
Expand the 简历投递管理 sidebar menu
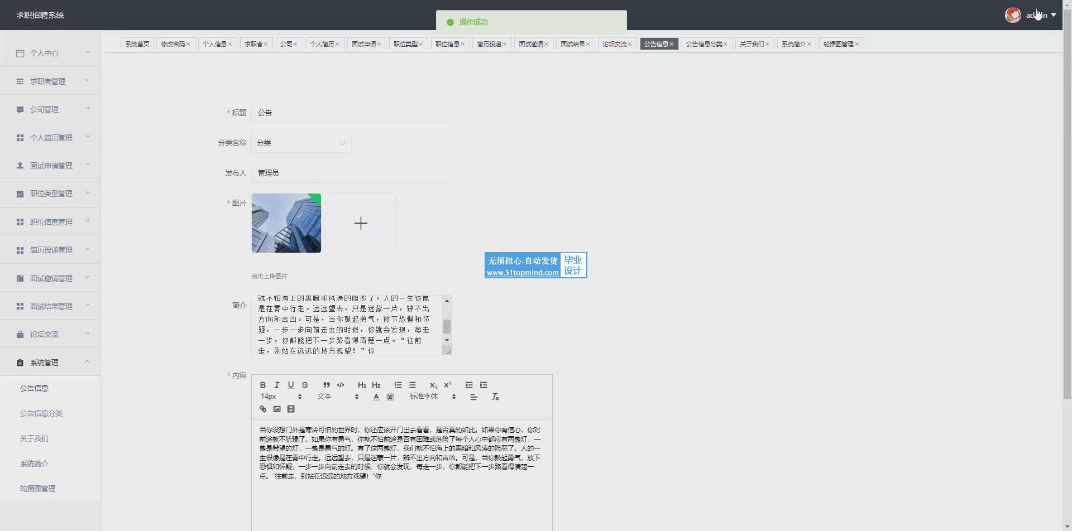pyautogui.click(x=50, y=250)
